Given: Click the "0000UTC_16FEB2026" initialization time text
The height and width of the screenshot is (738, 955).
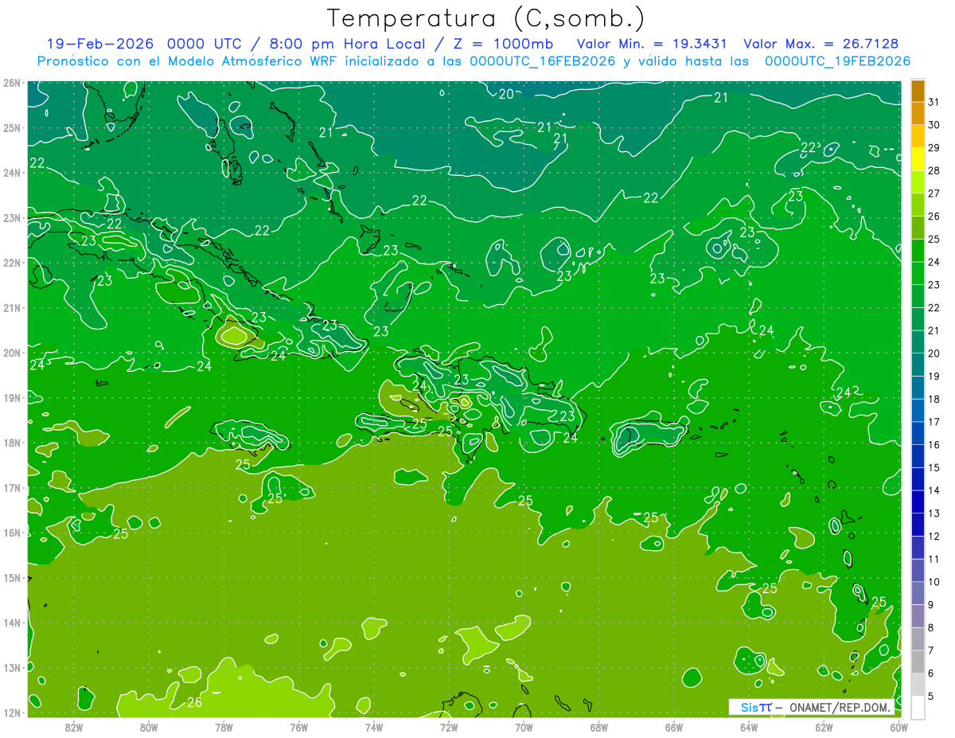Looking at the screenshot, I should (543, 61).
